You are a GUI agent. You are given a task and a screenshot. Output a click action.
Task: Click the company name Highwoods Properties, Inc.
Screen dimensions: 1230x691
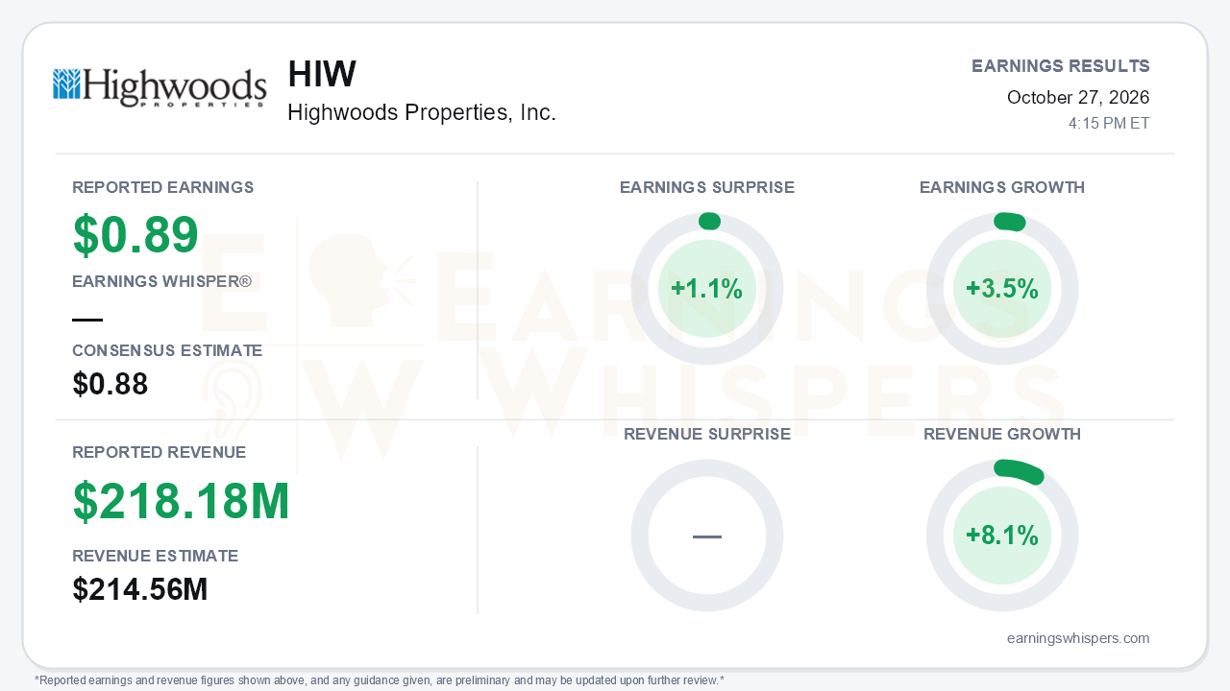422,113
